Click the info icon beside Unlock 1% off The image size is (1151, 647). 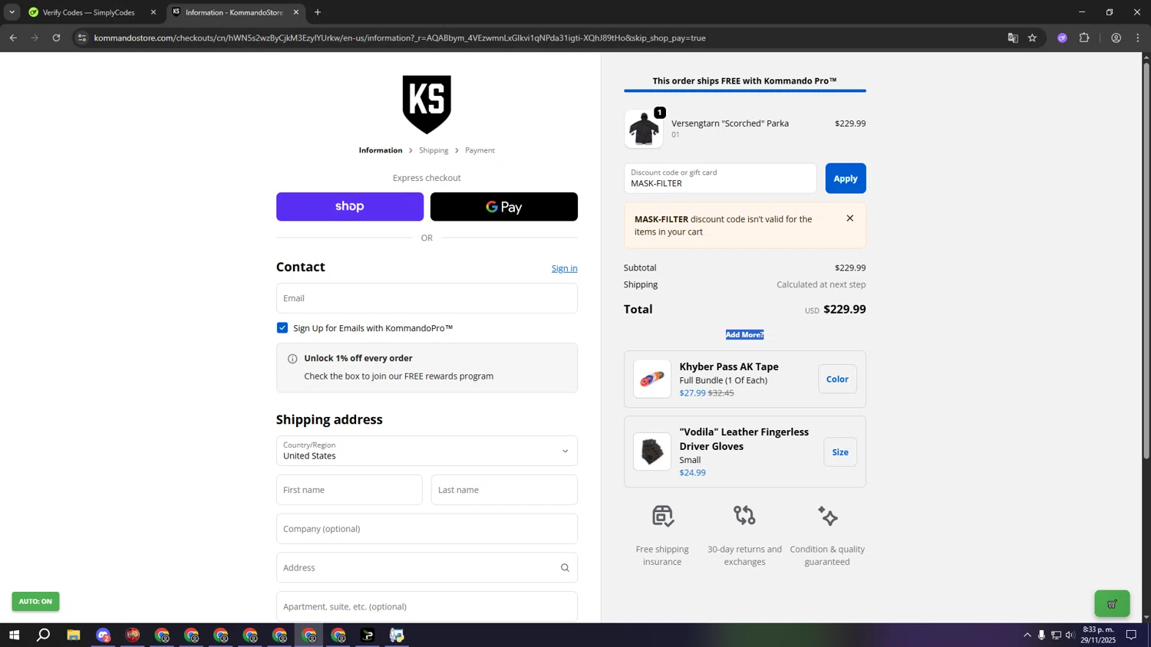click(x=292, y=359)
